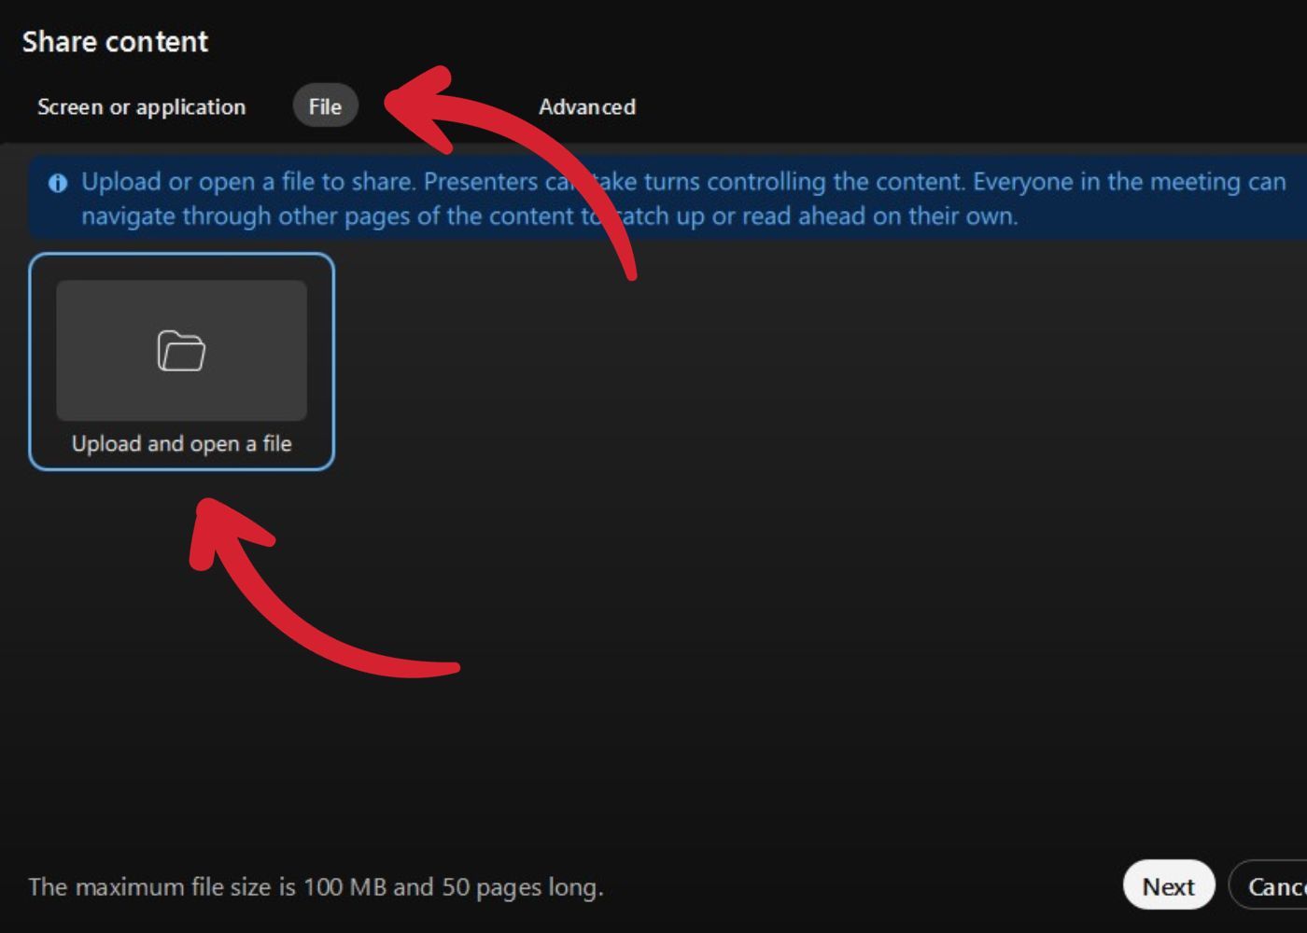
Task: Click the Share content heading
Action: click(116, 41)
